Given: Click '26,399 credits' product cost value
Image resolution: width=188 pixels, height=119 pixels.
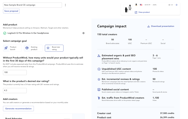Looking at the screenshot, I should (x=167, y=117).
